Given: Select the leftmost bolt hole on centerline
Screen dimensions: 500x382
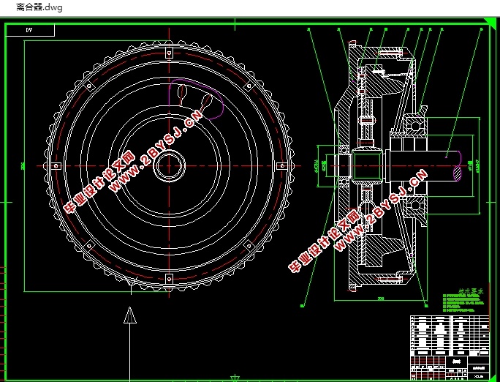Looking at the screenshot, I should coord(56,166).
